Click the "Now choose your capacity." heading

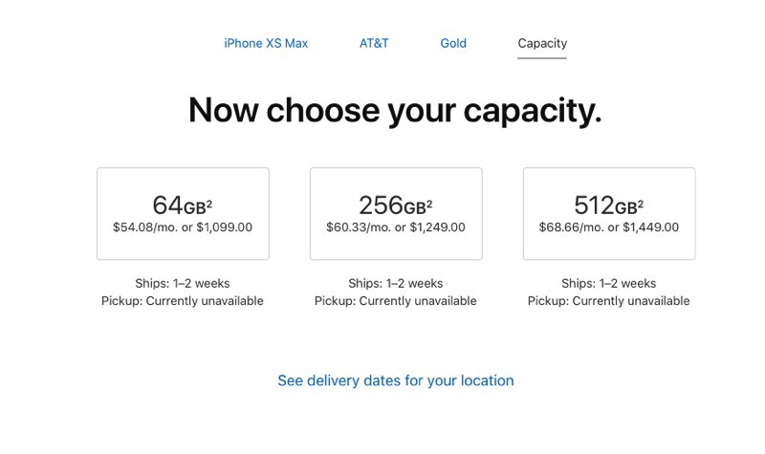click(x=395, y=110)
